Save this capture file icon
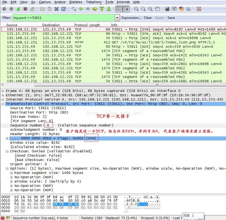Viewport: 226px width, 220px height. click(x=50, y=9)
